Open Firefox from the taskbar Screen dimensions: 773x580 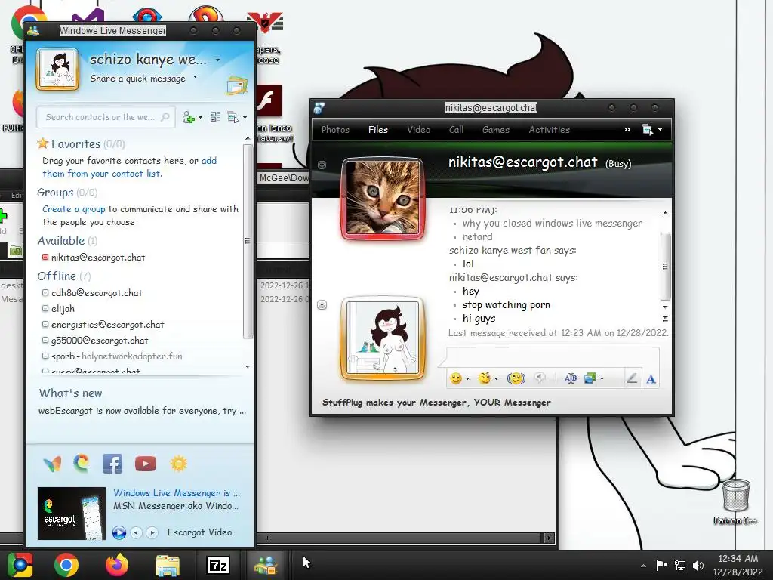pyautogui.click(x=117, y=565)
